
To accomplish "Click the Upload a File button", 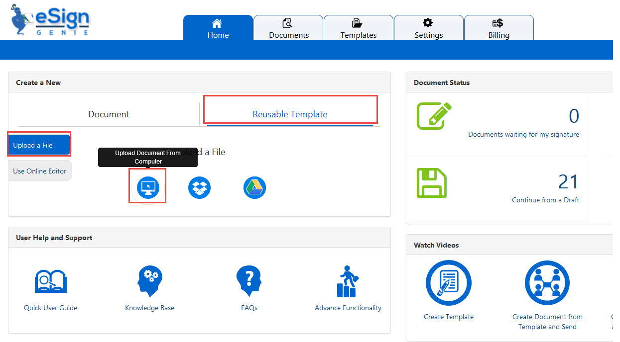I will 39,145.
